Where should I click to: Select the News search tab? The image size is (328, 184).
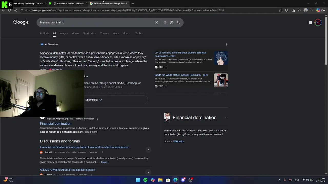point(116,33)
